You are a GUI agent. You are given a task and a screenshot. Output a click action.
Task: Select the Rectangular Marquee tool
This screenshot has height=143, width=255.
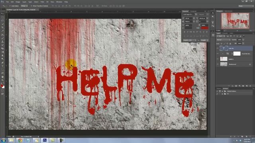tap(2, 17)
